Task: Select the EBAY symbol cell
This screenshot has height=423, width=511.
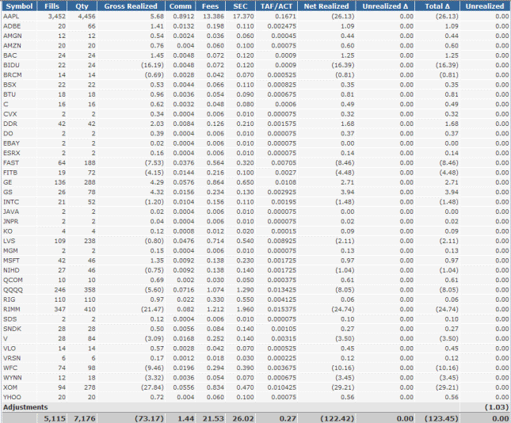Action: [x=11, y=143]
